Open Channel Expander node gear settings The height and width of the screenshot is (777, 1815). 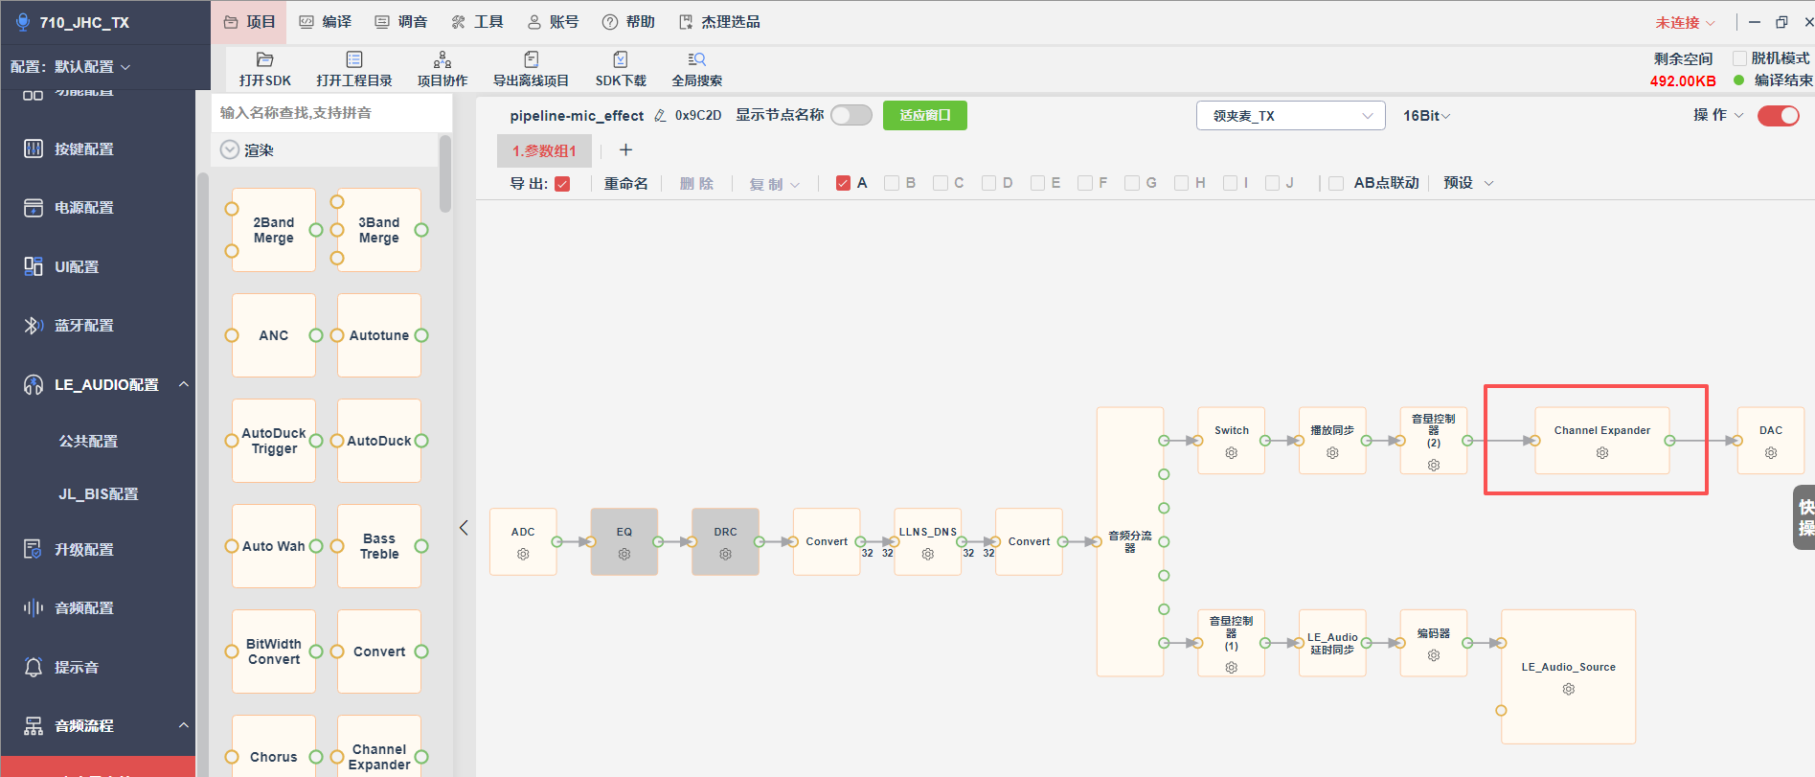pos(1602,453)
